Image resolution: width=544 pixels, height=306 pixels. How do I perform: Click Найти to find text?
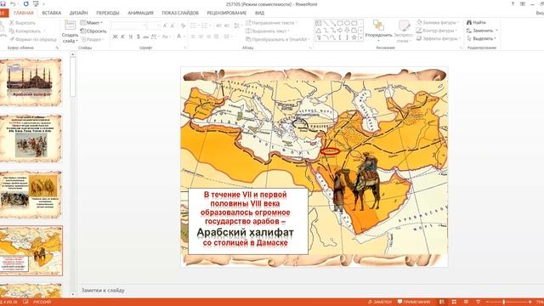click(476, 23)
